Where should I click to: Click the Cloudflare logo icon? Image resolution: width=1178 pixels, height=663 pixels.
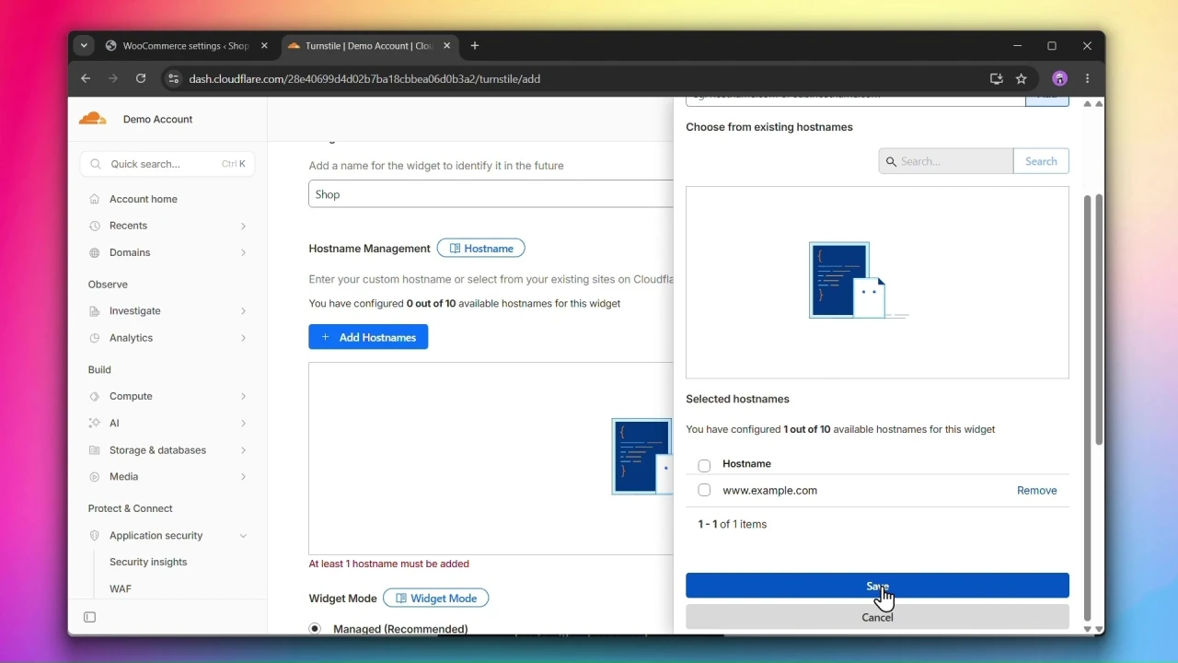click(x=92, y=119)
